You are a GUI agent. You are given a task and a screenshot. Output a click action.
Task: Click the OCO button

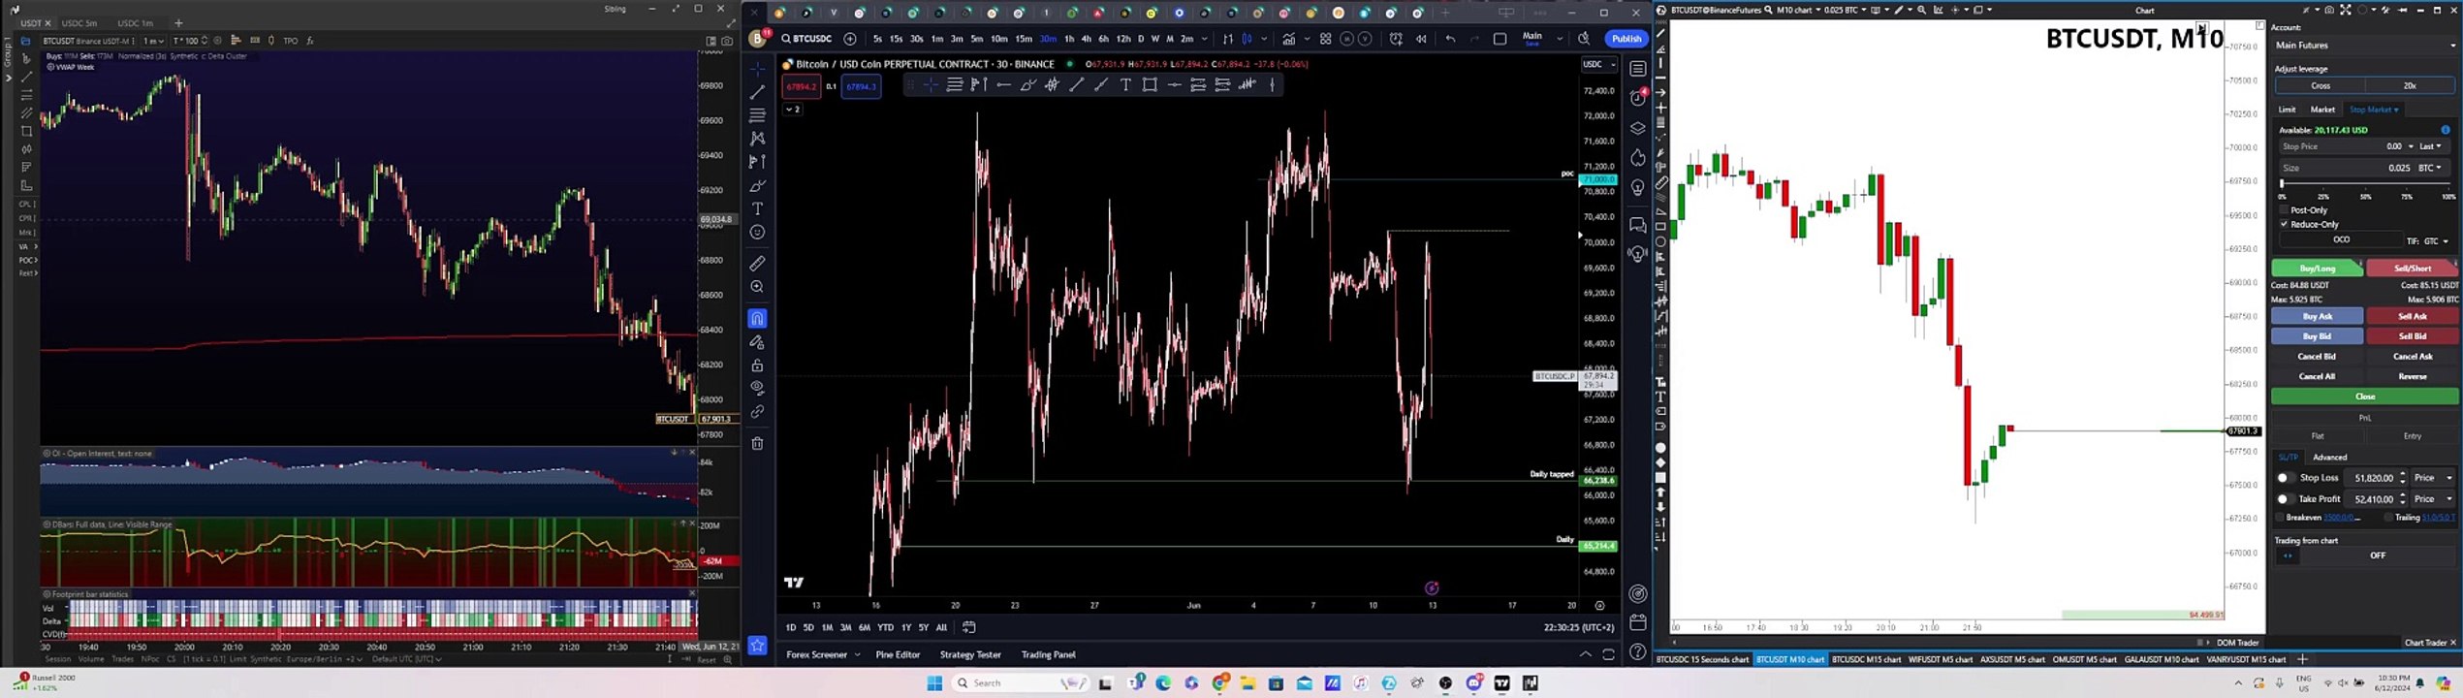2341,240
